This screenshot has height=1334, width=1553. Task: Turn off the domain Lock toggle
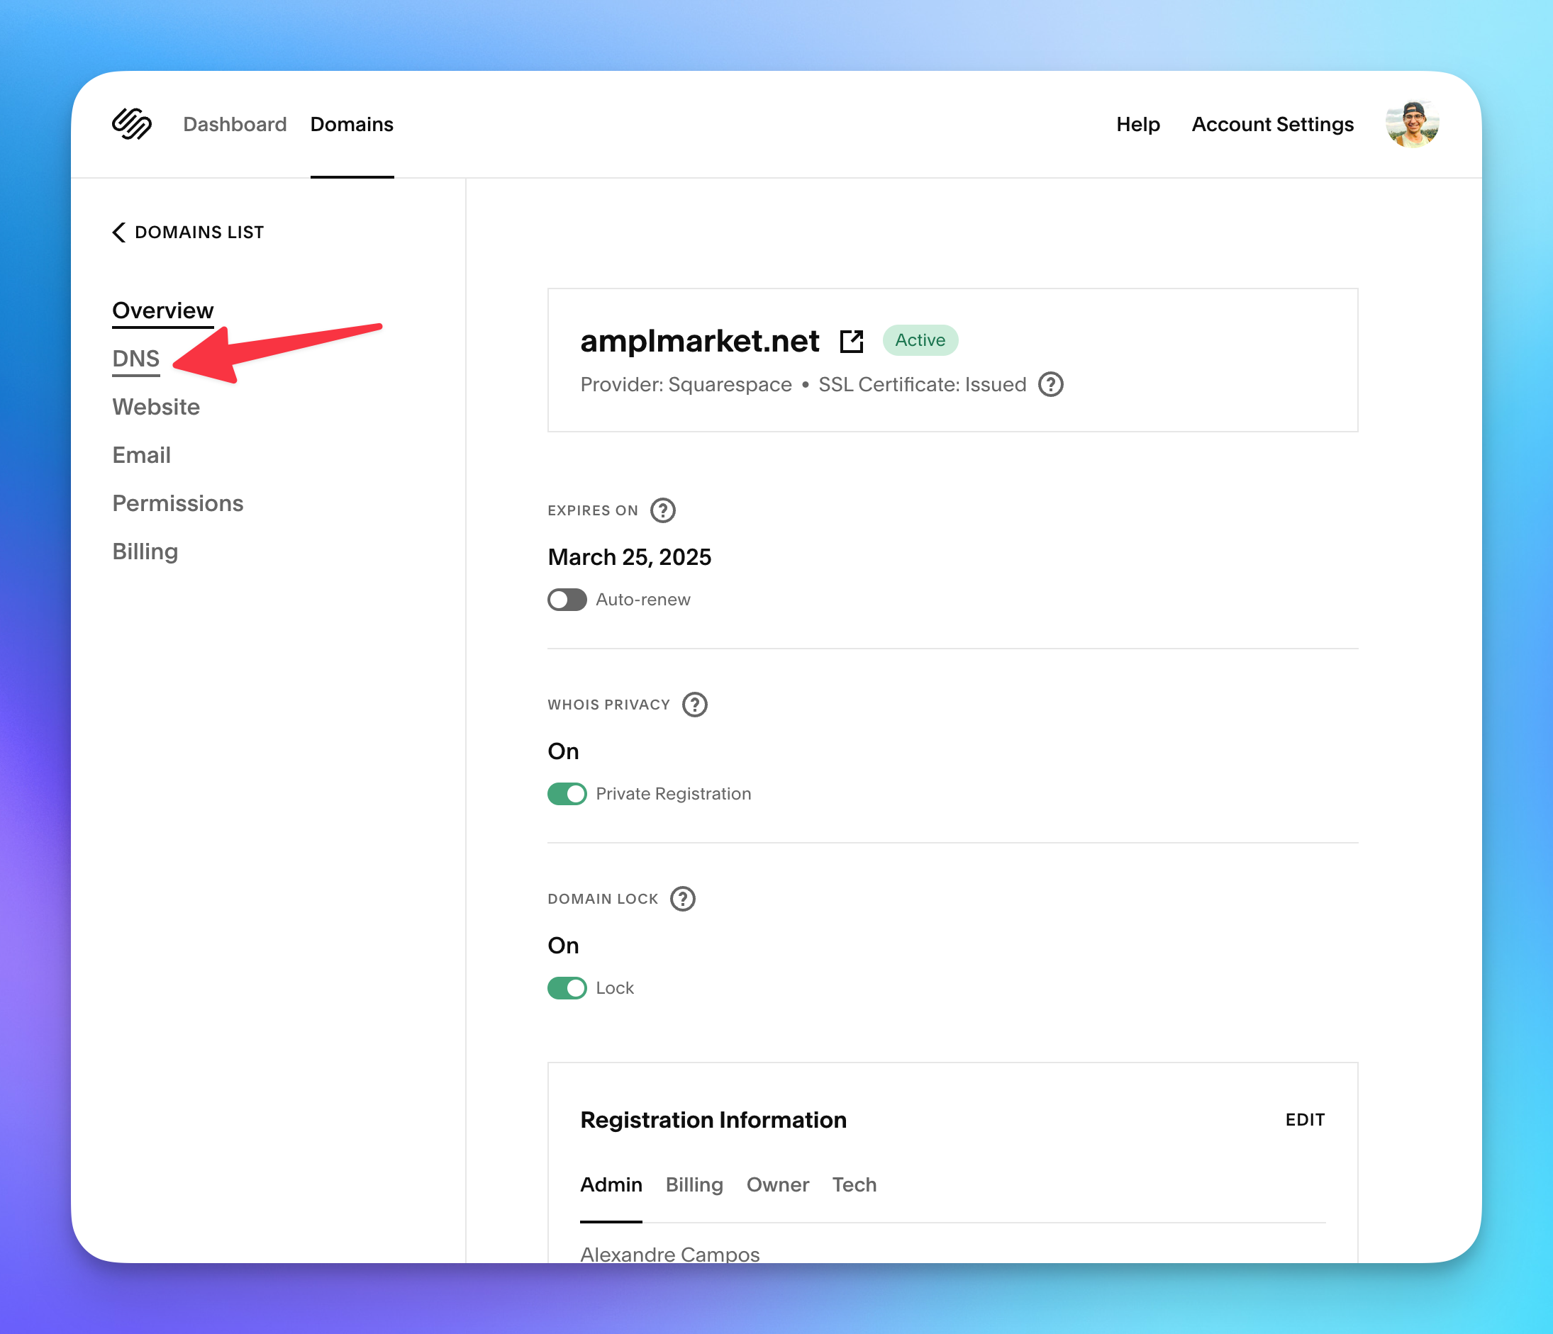[x=567, y=987]
